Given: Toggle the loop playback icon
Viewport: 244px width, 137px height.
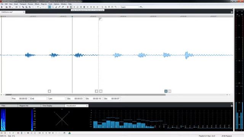Looking at the screenshot, I should click(77, 7).
